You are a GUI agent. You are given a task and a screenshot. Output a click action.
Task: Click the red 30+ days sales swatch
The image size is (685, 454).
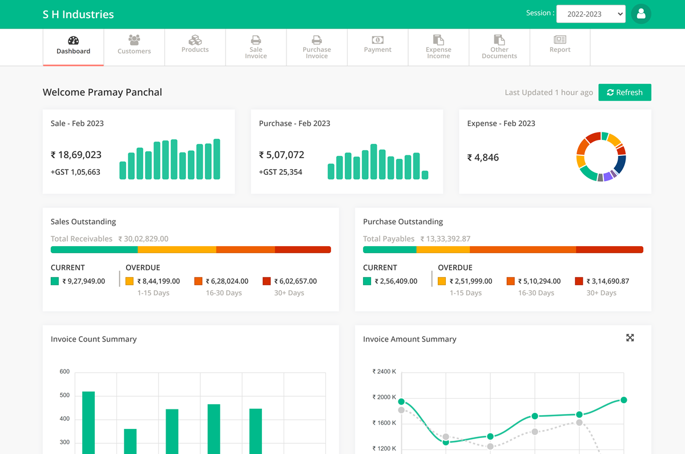(x=267, y=281)
